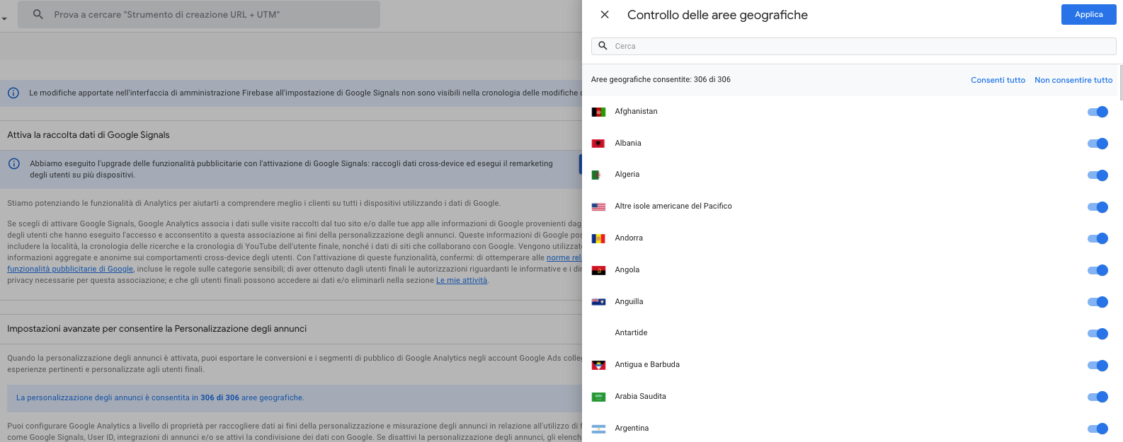Click the Applica button
1123x442 pixels.
point(1088,15)
